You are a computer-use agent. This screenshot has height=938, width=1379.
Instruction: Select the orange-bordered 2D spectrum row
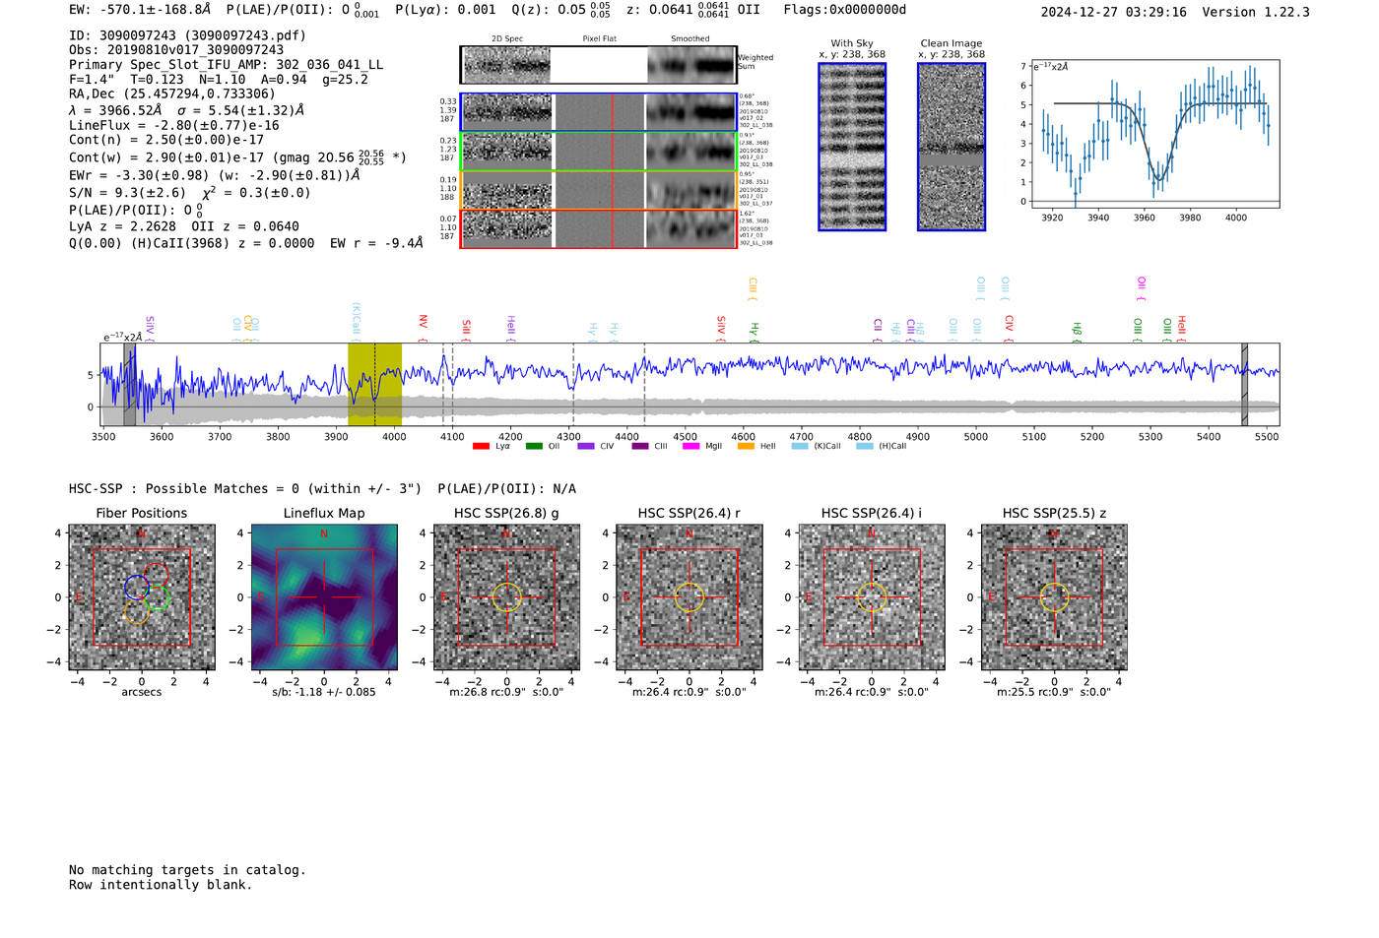pyautogui.click(x=599, y=190)
